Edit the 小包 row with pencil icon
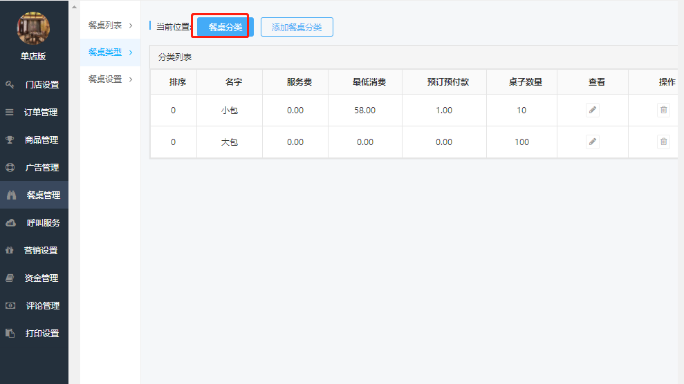The image size is (684, 384). [593, 110]
